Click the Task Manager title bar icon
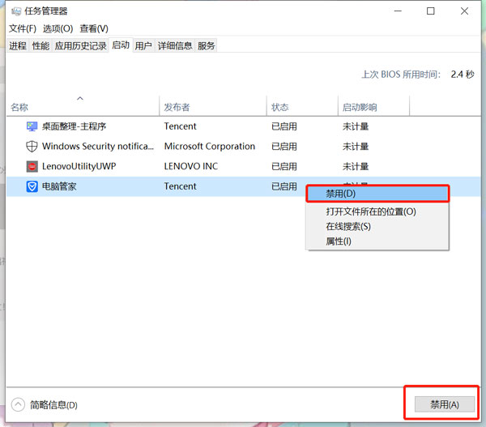This screenshot has width=486, height=427. (16, 11)
